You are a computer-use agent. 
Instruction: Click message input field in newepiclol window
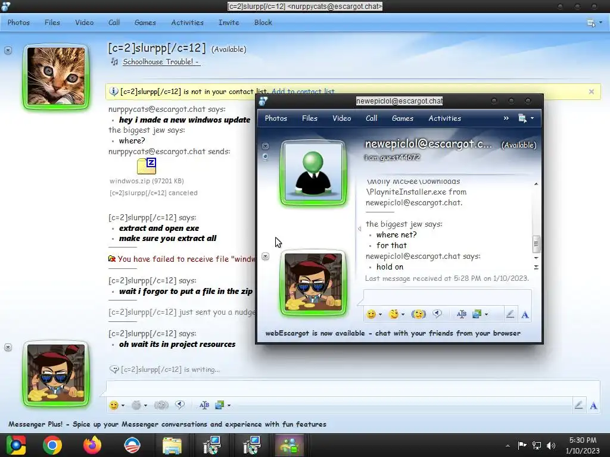[447, 298]
